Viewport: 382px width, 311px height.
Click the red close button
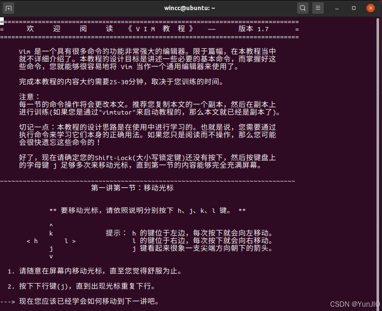[x=370, y=8]
